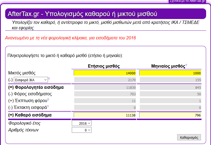Click the red 'Ανανεωμένο με τη νέα φορολογική κλίμακα' notice
This screenshot has height=145, width=211.
click(70, 38)
